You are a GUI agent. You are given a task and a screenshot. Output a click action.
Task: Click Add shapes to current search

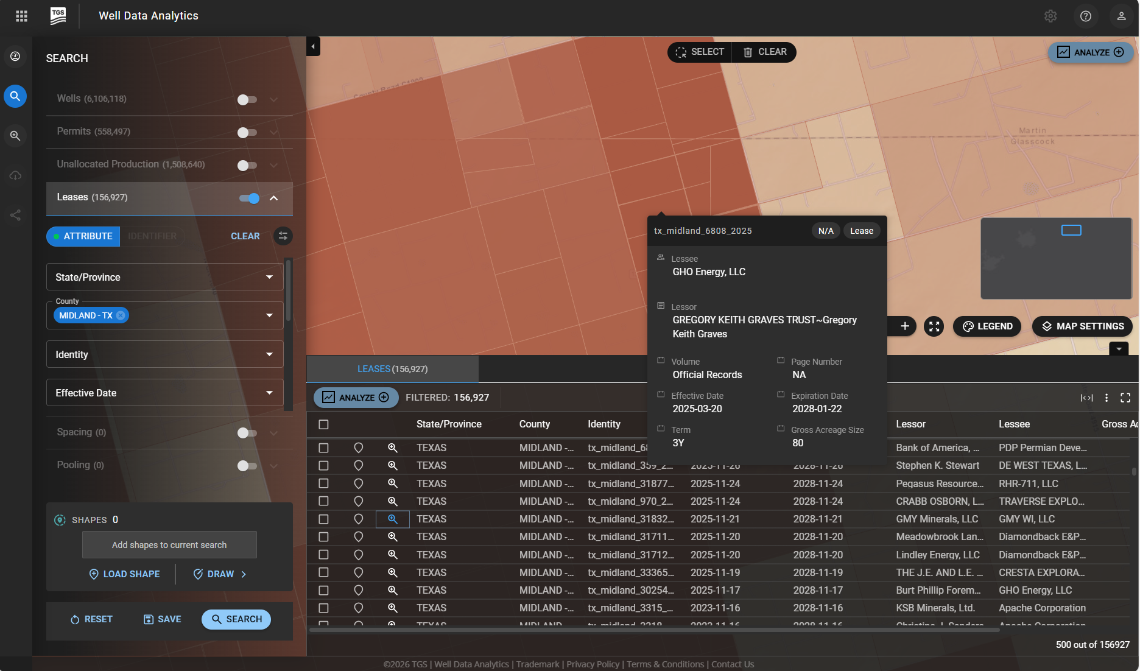[169, 544]
